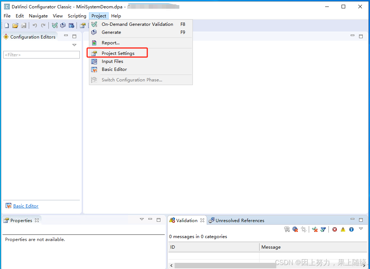Click the Open project folder icon

(x=15, y=25)
